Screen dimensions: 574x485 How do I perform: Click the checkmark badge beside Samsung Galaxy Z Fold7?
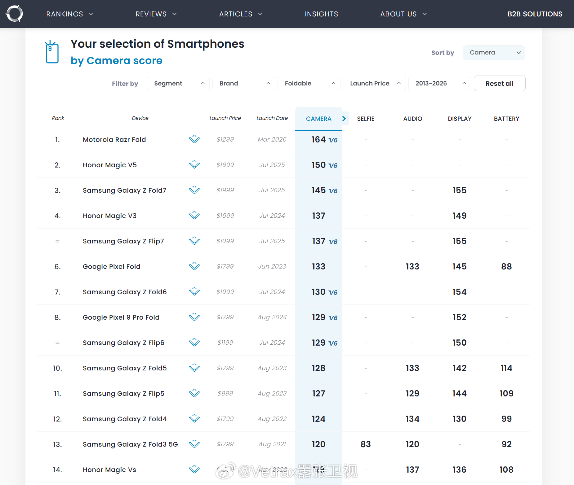(194, 190)
